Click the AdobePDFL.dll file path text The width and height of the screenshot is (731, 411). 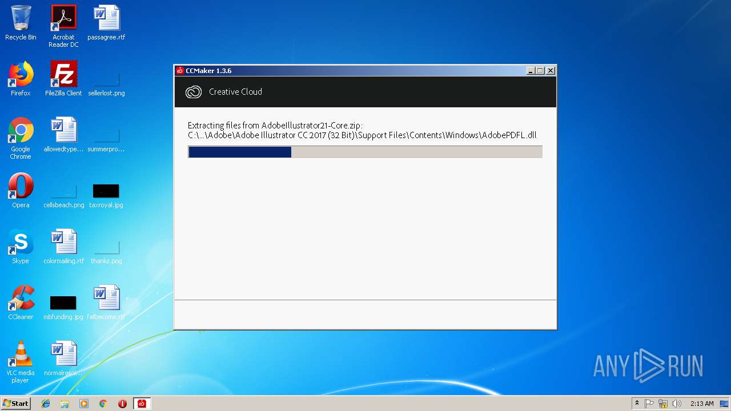click(362, 135)
